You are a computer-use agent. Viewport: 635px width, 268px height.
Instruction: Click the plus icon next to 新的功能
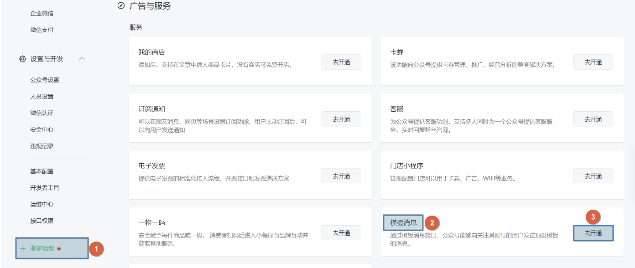[23, 248]
